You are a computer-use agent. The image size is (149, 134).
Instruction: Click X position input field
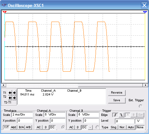[x=25, y=121]
